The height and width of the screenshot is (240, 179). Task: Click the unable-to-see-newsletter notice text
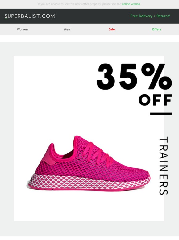click(x=79, y=4)
